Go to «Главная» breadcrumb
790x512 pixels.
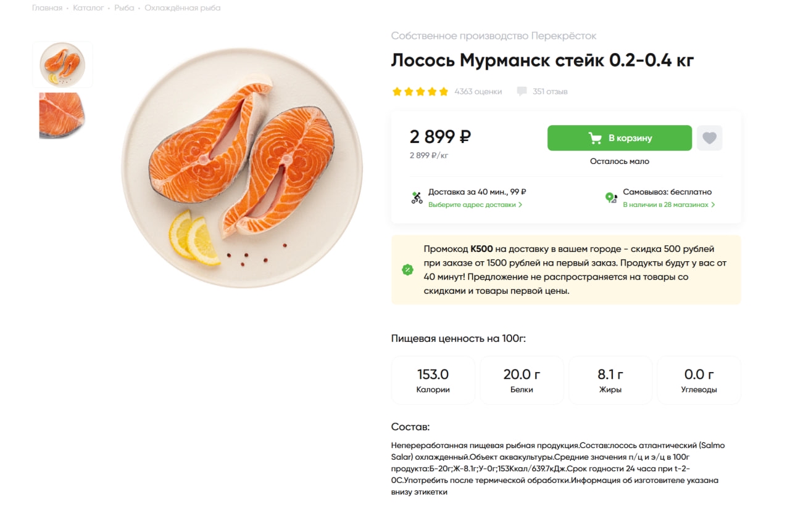pyautogui.click(x=47, y=8)
